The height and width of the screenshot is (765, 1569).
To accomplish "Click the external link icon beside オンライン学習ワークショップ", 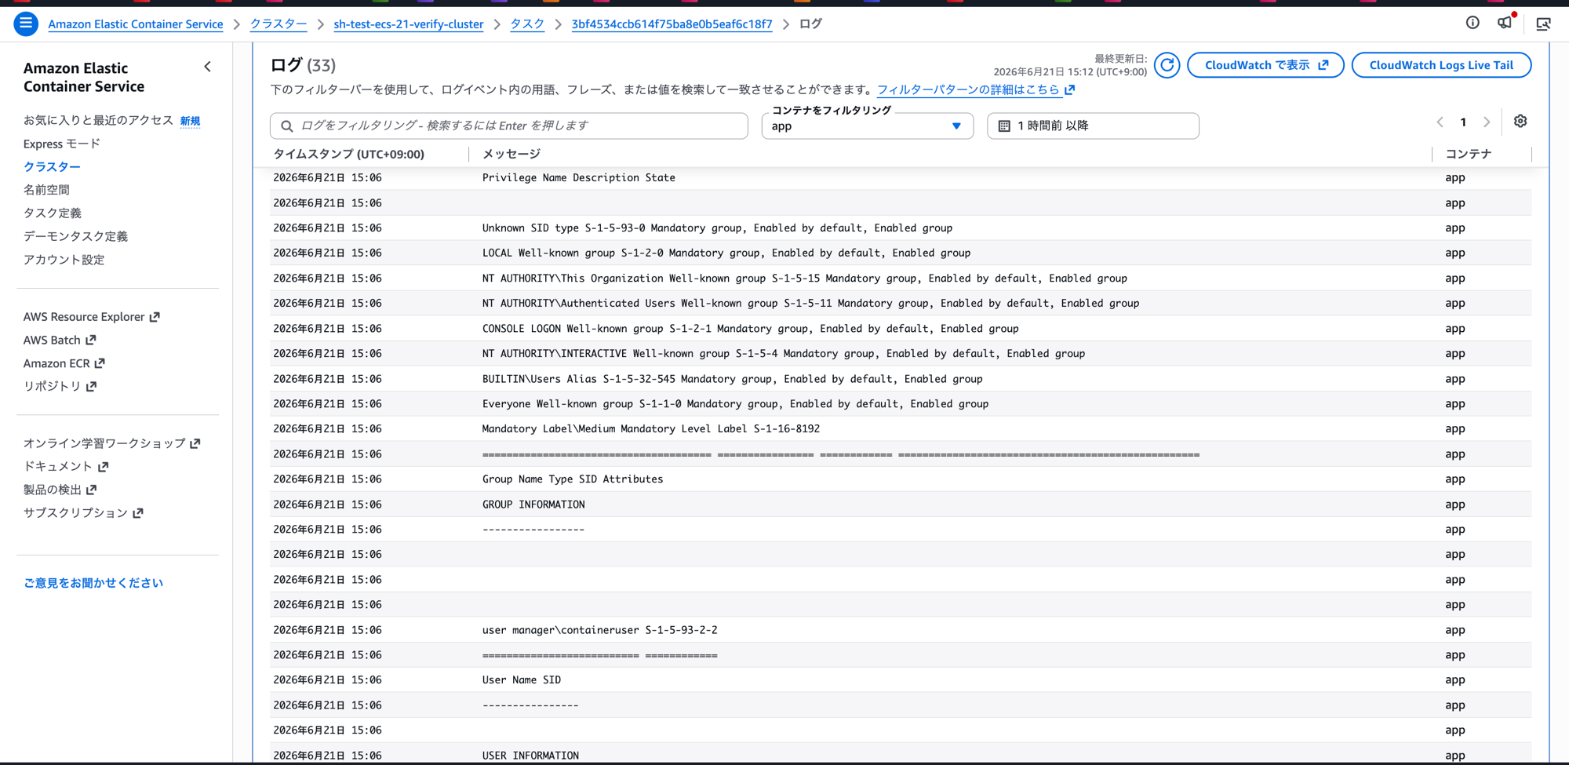I will 195,443.
